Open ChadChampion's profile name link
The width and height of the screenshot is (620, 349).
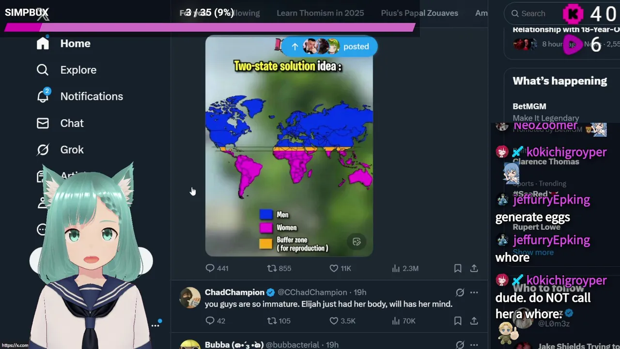tap(234, 292)
